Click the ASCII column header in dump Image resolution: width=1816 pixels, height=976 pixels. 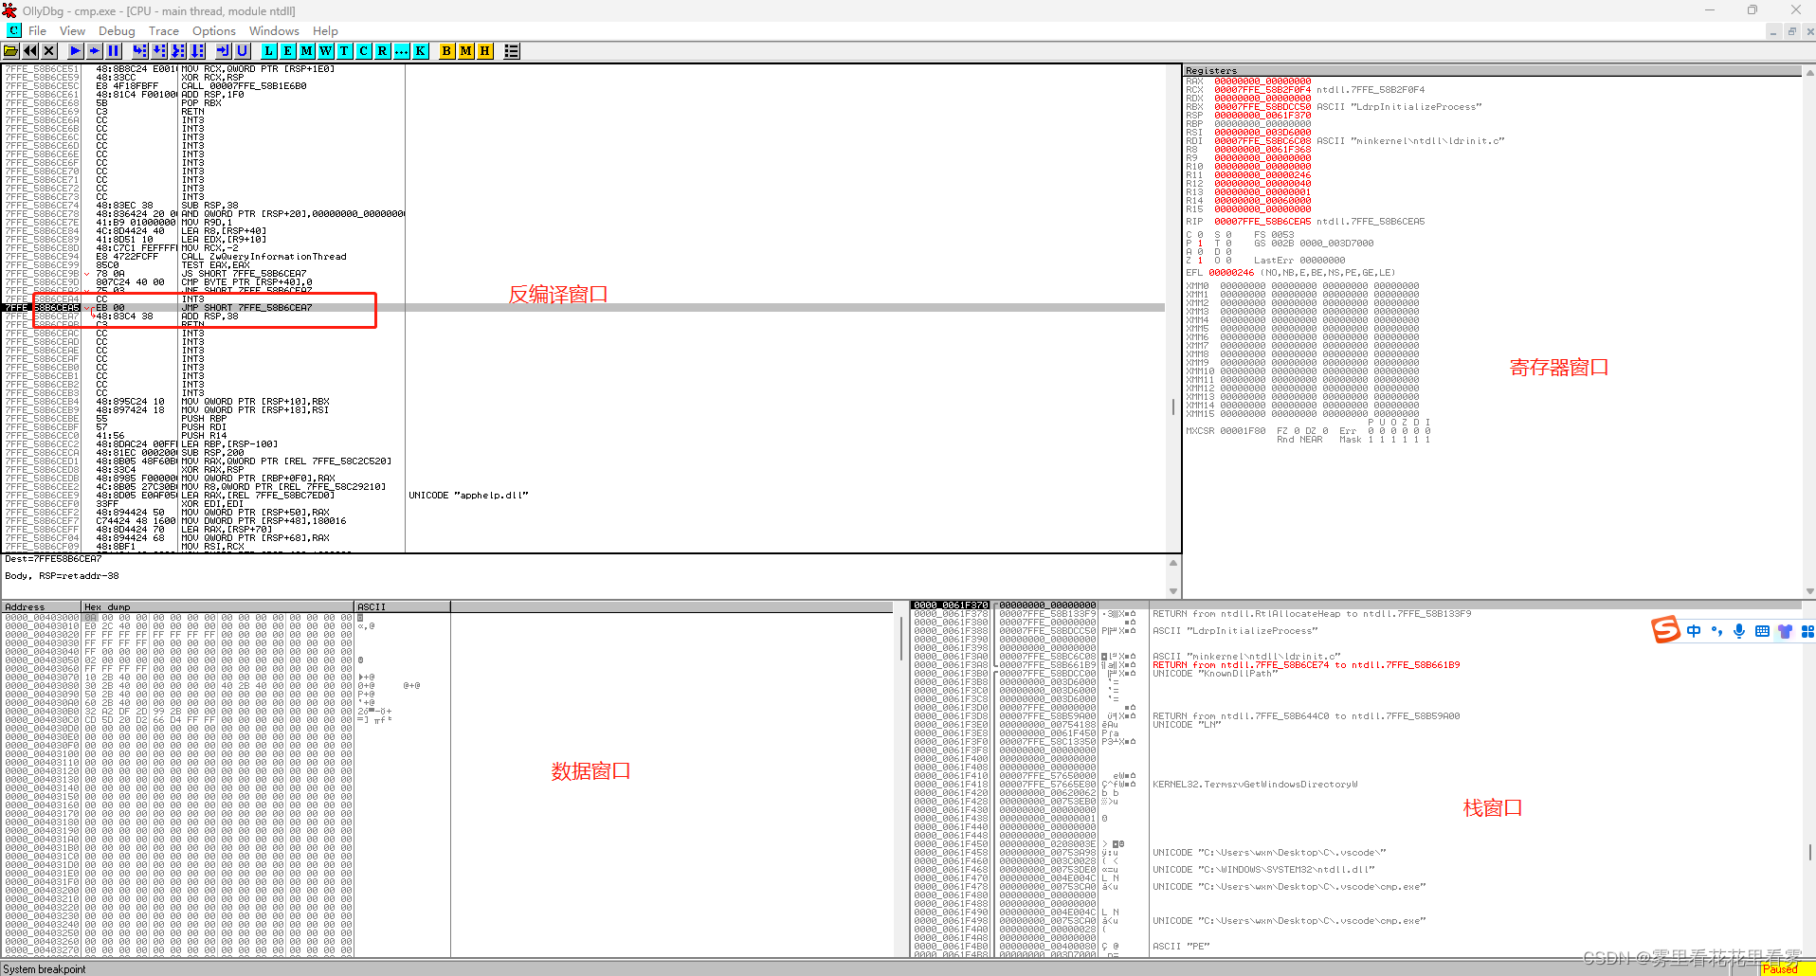(403, 606)
